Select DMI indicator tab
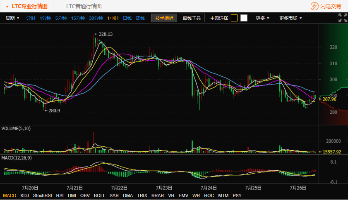 coord(72,195)
